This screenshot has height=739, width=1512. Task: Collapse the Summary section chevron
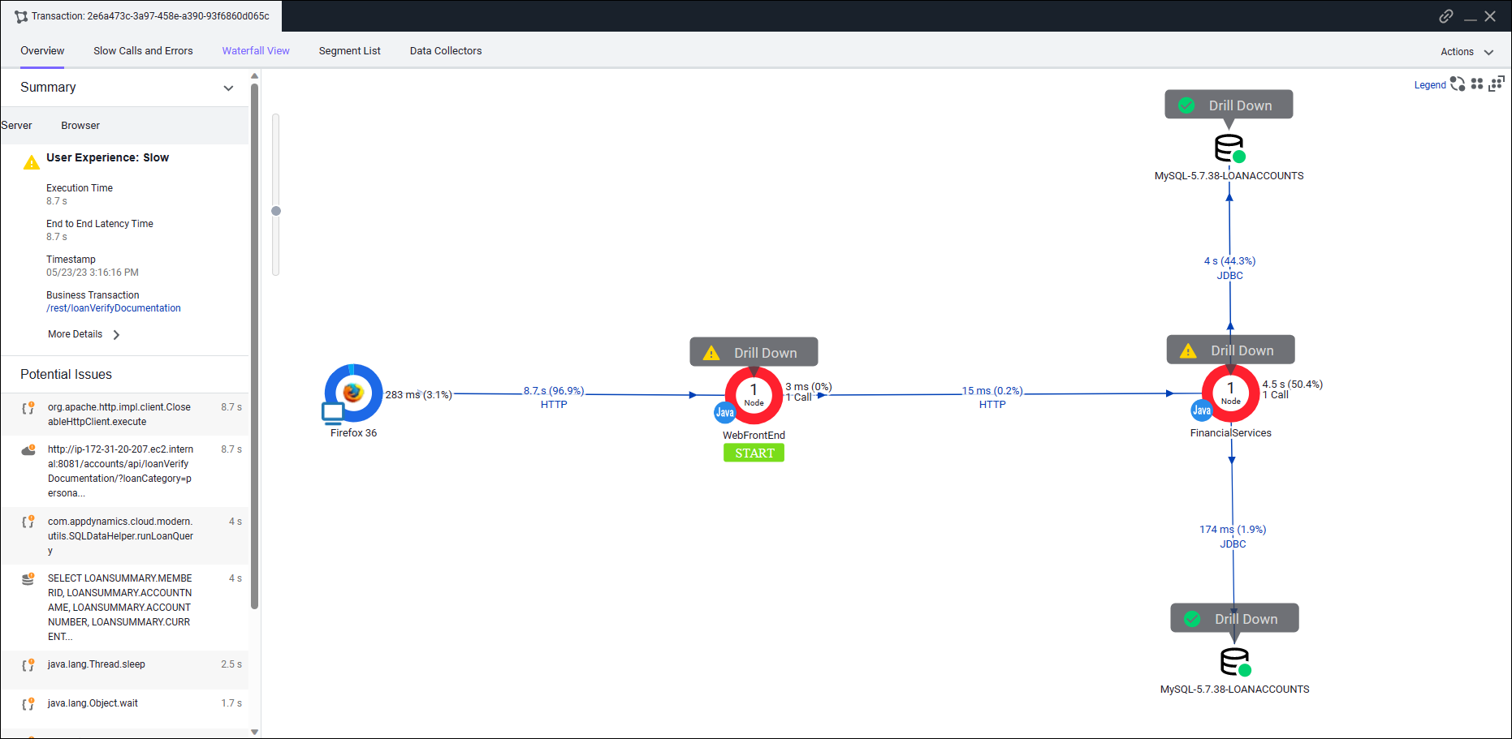tap(228, 88)
